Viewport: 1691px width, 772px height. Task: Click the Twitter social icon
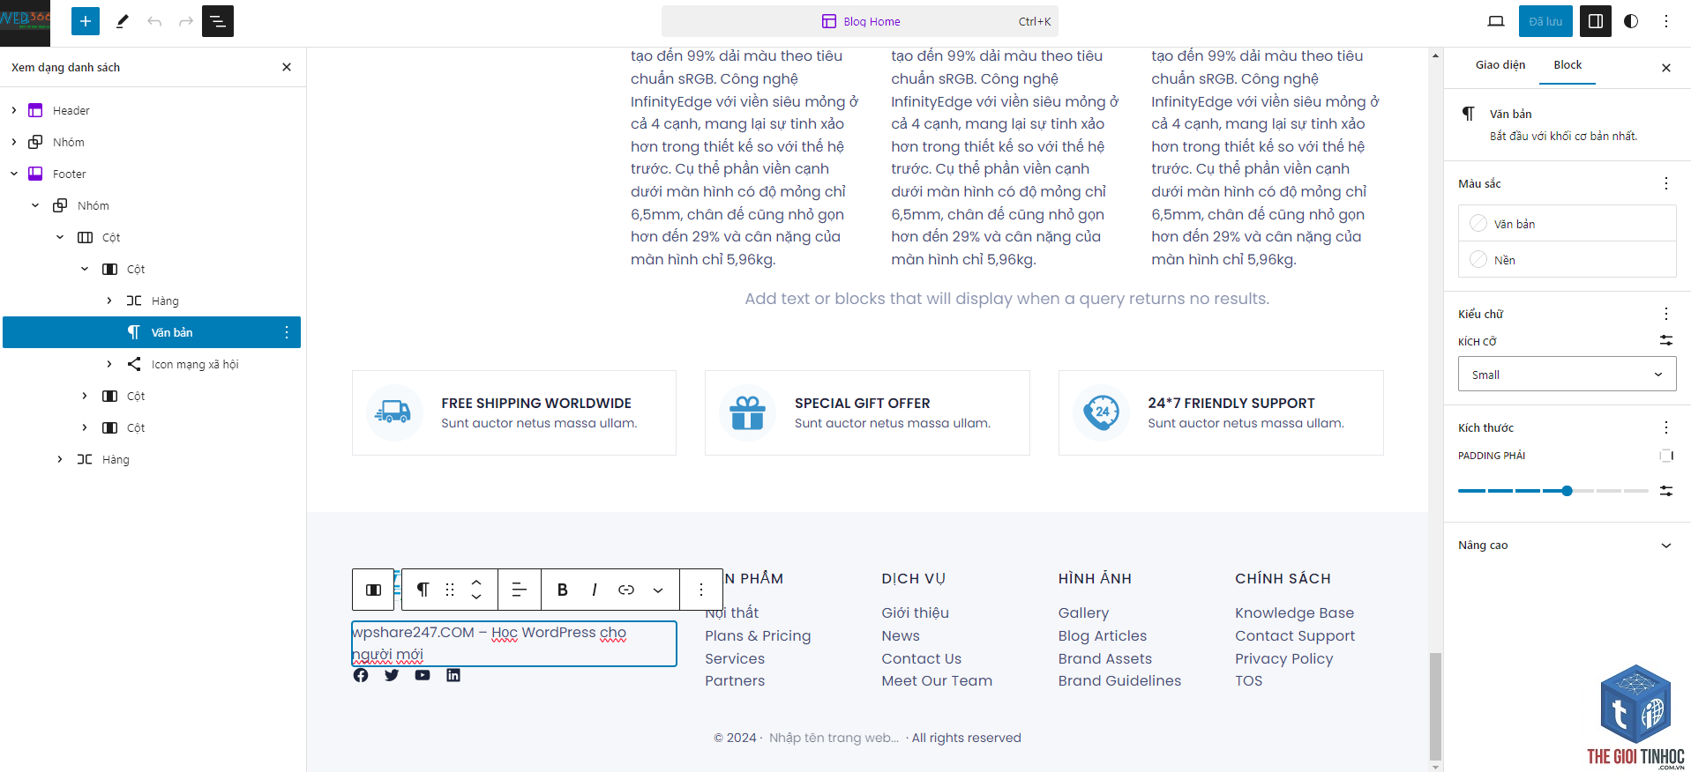[392, 675]
